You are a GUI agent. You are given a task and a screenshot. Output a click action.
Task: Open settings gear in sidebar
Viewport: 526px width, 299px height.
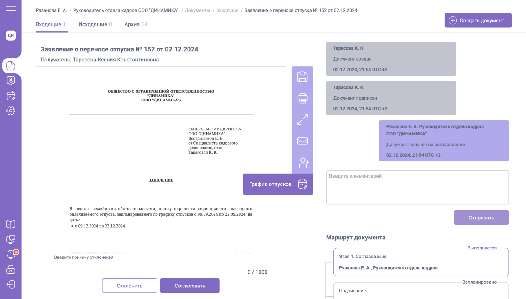click(x=11, y=111)
